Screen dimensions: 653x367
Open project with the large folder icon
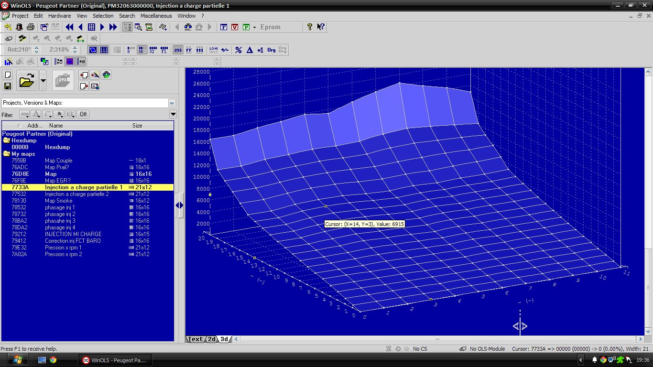[x=27, y=81]
